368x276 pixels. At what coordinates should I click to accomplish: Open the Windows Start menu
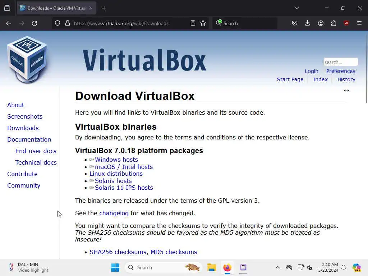(x=115, y=267)
